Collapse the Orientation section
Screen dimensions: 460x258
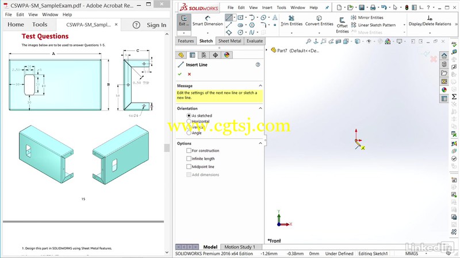(260, 108)
